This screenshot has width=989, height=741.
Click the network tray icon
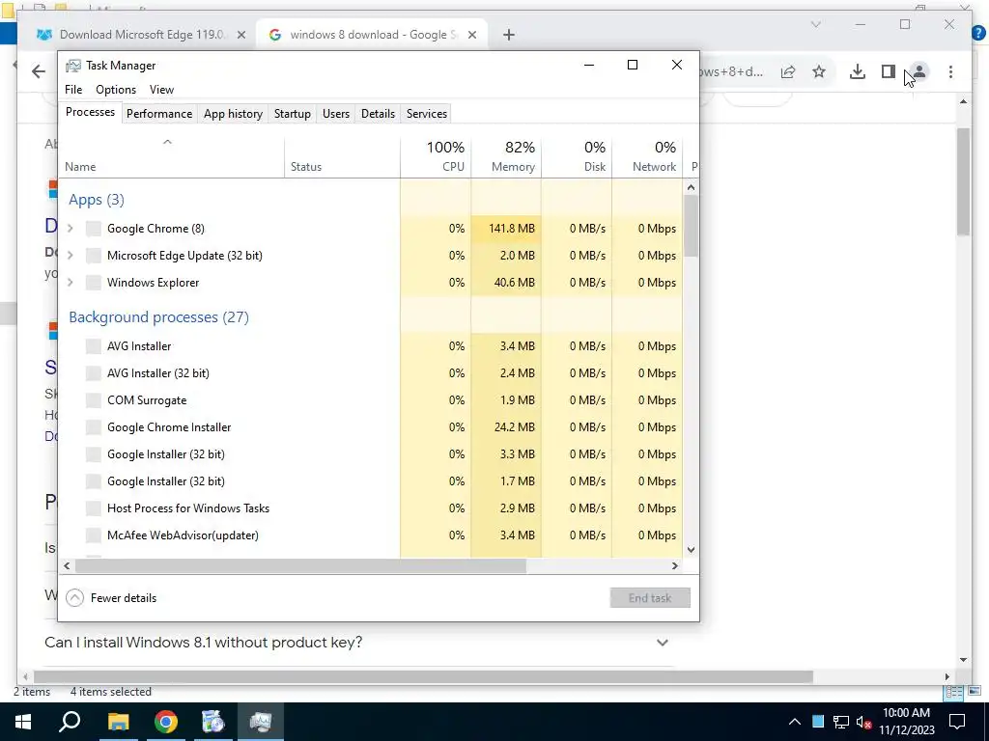(840, 722)
